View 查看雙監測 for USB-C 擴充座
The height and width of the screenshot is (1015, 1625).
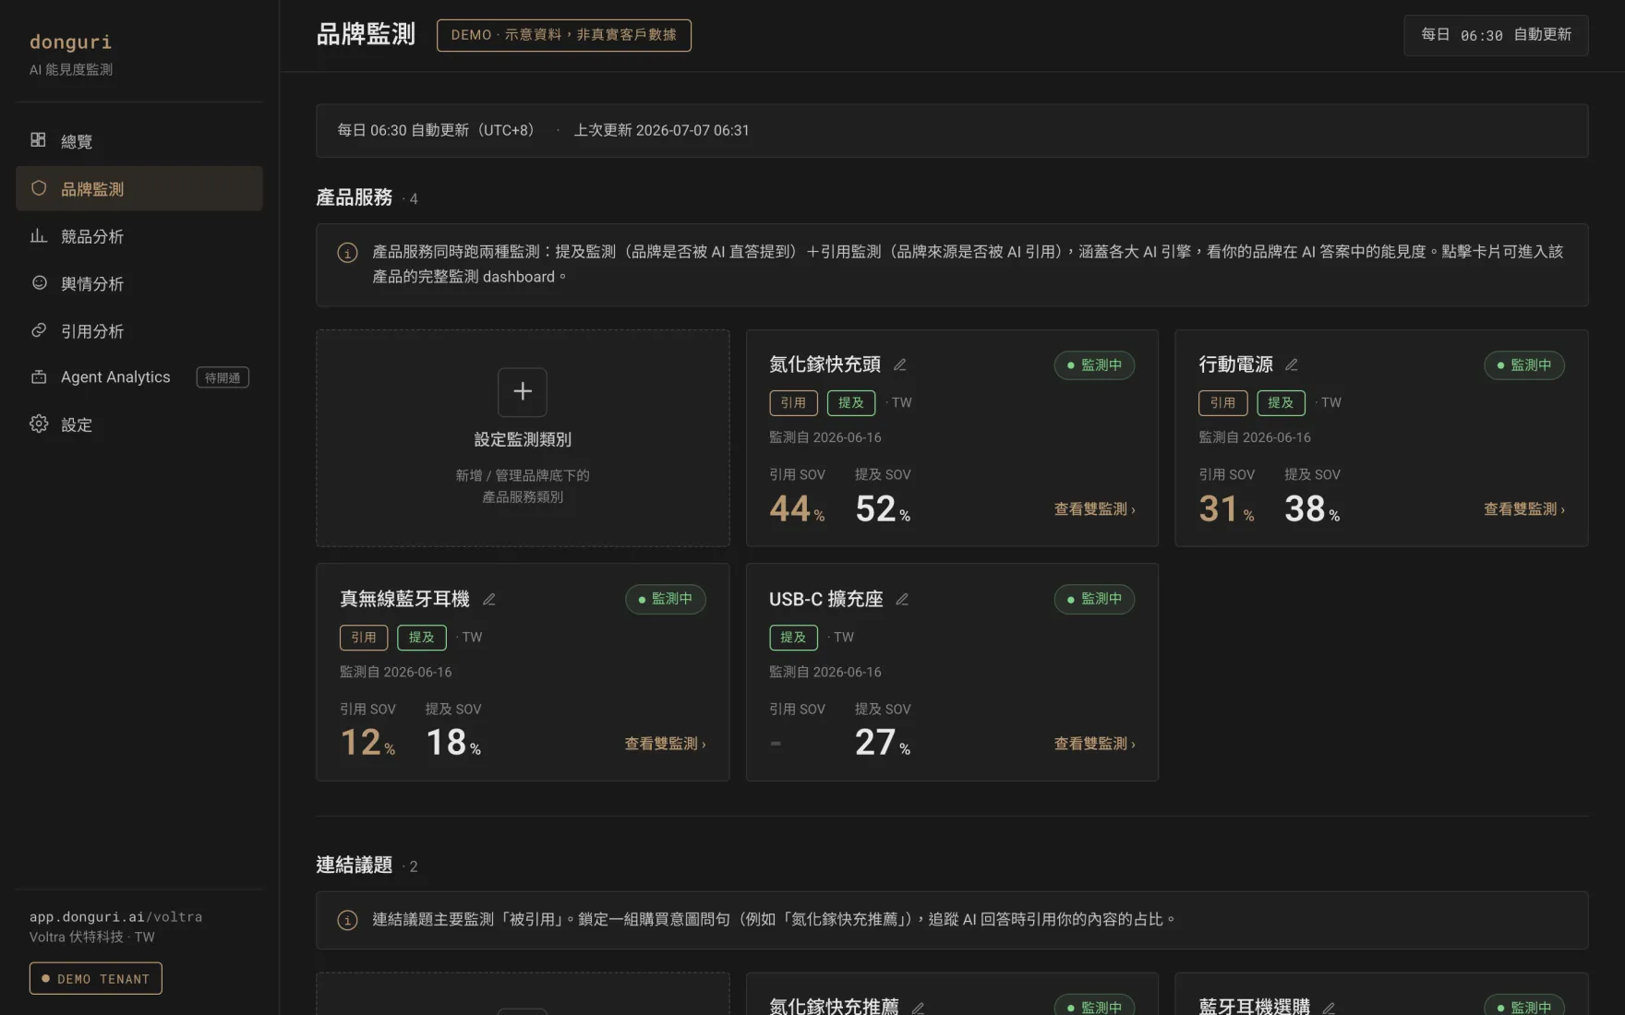click(1095, 744)
